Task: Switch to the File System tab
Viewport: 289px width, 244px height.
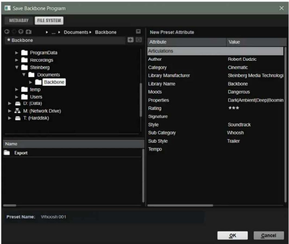Action: coord(49,20)
